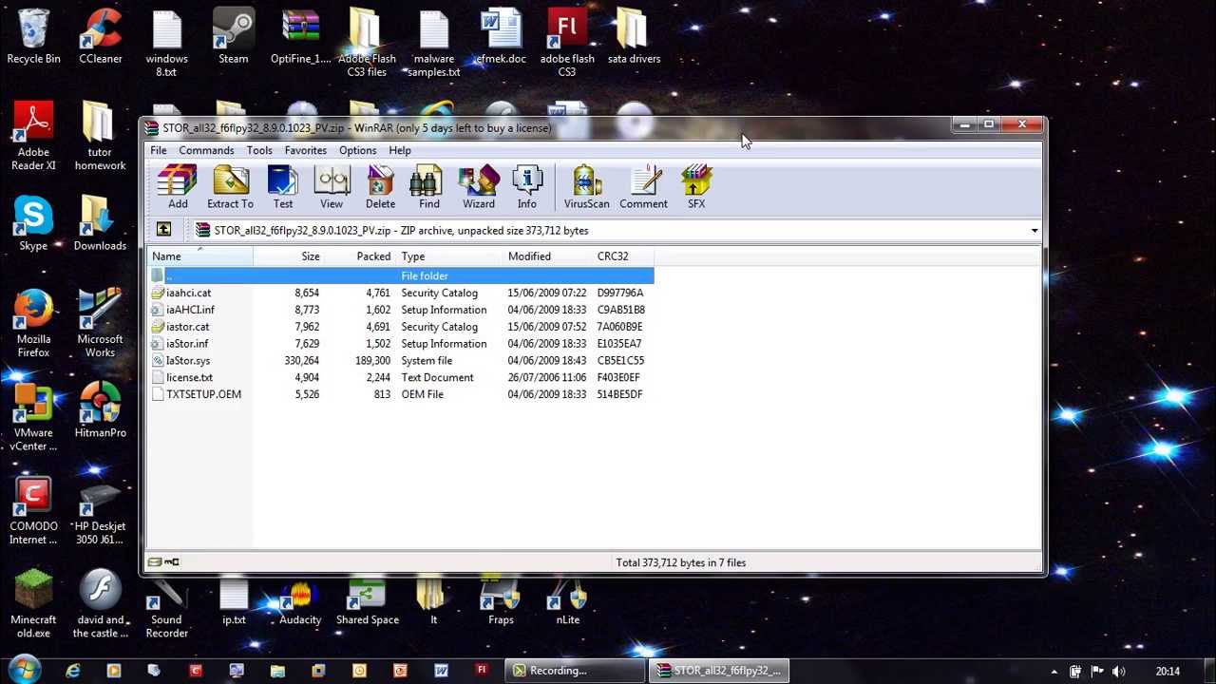Open the Help menu

(x=400, y=150)
